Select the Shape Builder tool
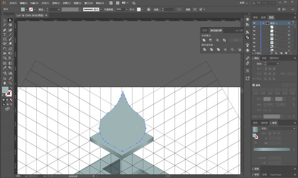Viewport: 298px width, 178px height. 5,58
